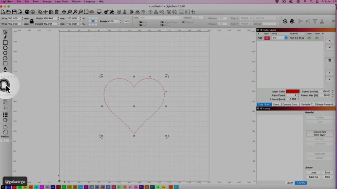Click the Delete trash icon in top toolbar
Screen dimensions: 337x189
(x=56, y=12)
